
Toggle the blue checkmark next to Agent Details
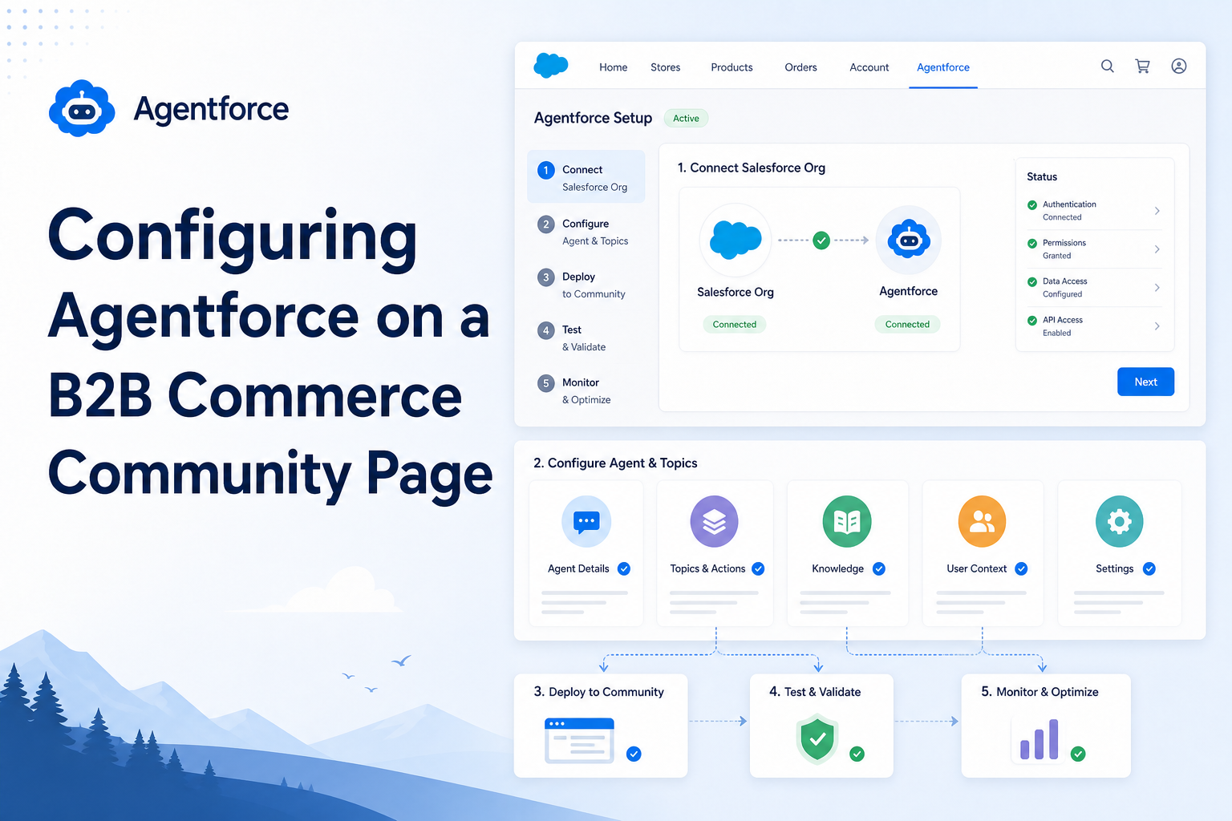(x=624, y=568)
